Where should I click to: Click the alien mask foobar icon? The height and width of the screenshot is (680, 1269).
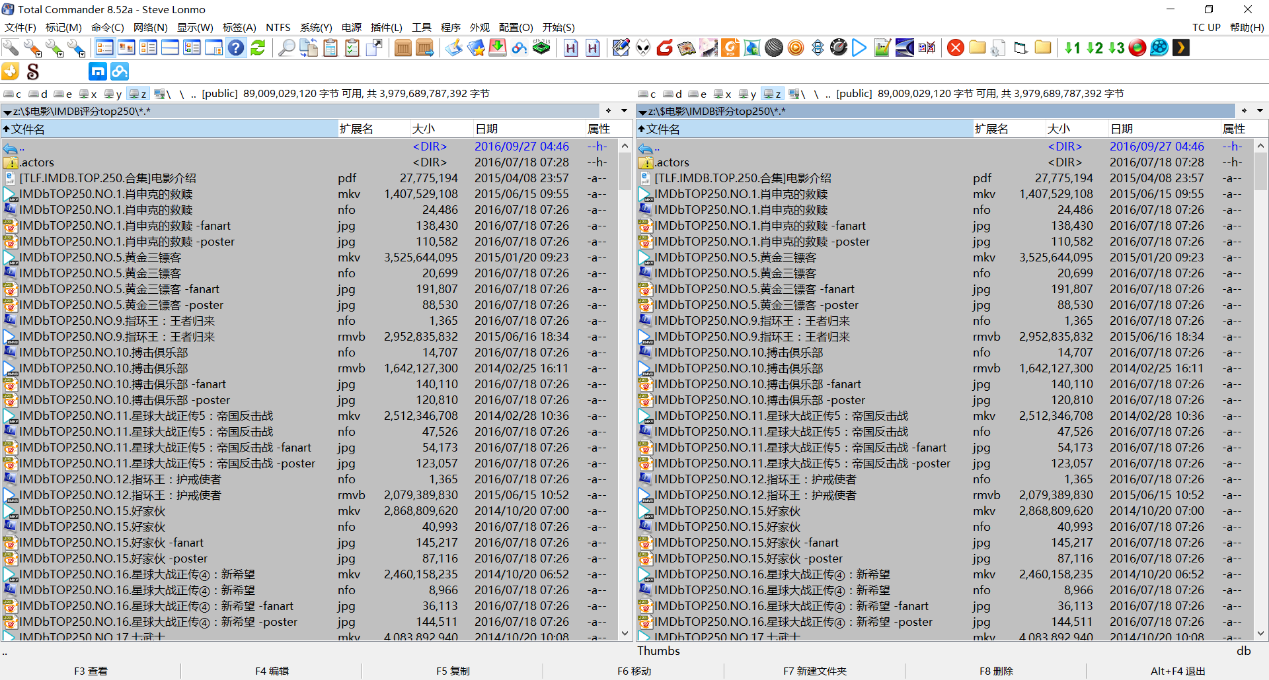tap(643, 48)
